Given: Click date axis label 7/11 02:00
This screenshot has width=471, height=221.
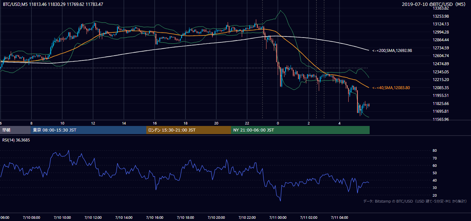Looking at the screenshot, I should (x=308, y=218).
